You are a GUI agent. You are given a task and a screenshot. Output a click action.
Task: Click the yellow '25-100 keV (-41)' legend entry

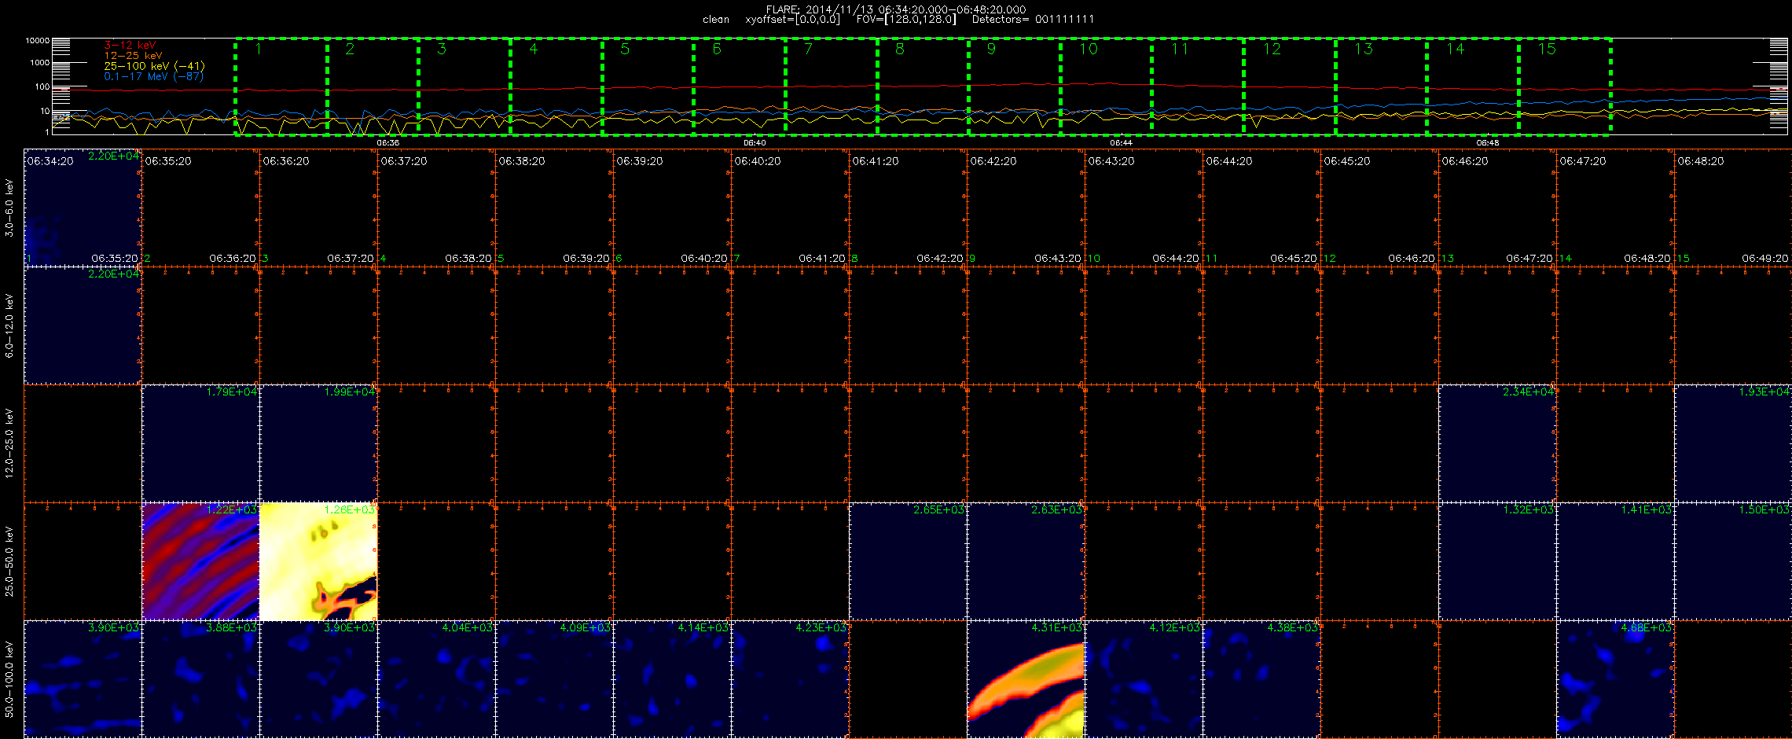[154, 66]
